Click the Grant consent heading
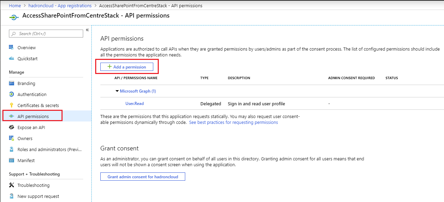444x202 pixels. [119, 148]
